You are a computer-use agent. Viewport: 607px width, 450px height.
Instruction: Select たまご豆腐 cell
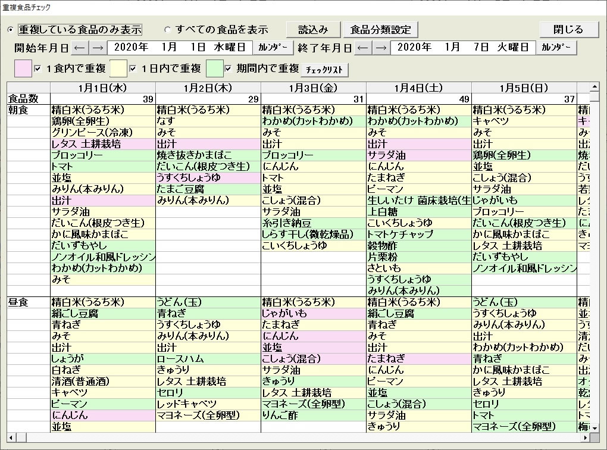(x=208, y=189)
